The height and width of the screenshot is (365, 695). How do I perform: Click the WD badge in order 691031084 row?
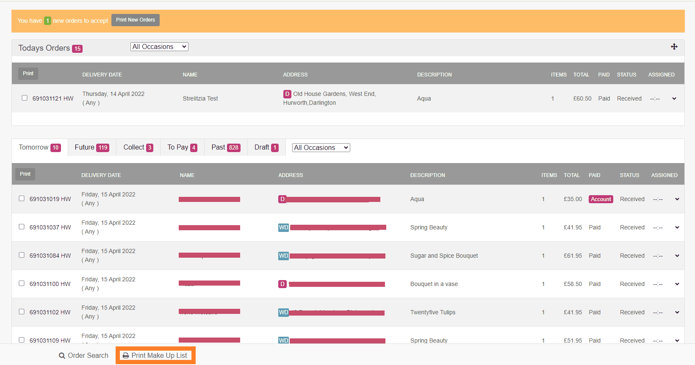click(283, 256)
